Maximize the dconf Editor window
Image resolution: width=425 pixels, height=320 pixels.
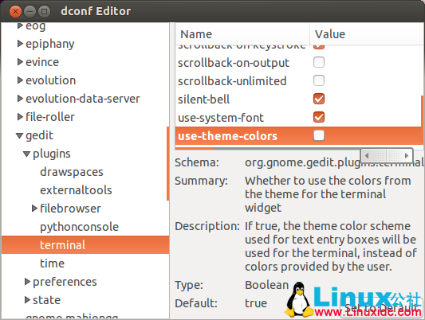click(44, 11)
